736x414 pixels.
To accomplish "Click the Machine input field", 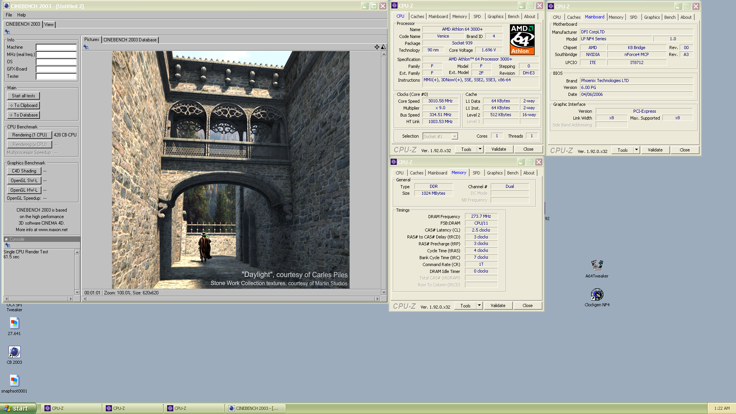I will [x=56, y=47].
